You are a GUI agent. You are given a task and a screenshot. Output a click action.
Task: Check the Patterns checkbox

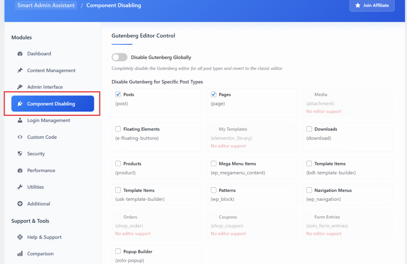213,190
